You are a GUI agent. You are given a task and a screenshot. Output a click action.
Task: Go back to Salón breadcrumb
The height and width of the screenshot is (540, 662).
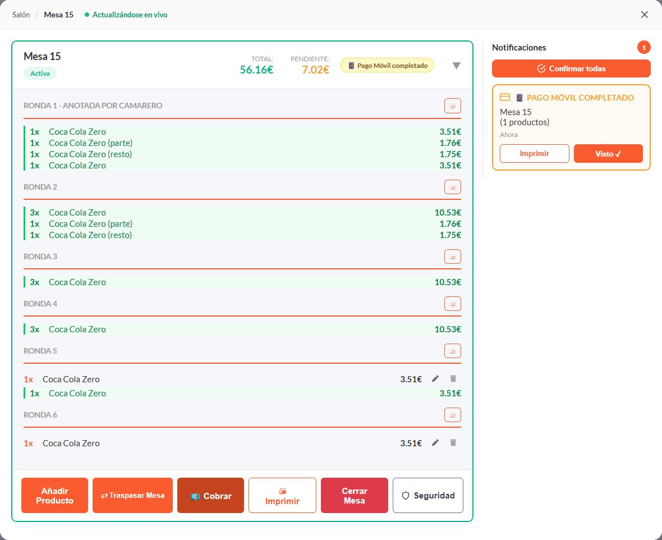(x=21, y=15)
